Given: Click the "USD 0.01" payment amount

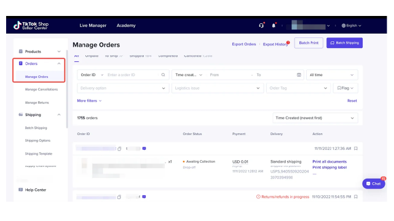Looking at the screenshot, I should [240, 162].
